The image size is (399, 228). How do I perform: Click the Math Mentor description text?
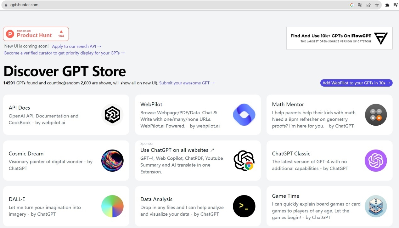(314, 119)
